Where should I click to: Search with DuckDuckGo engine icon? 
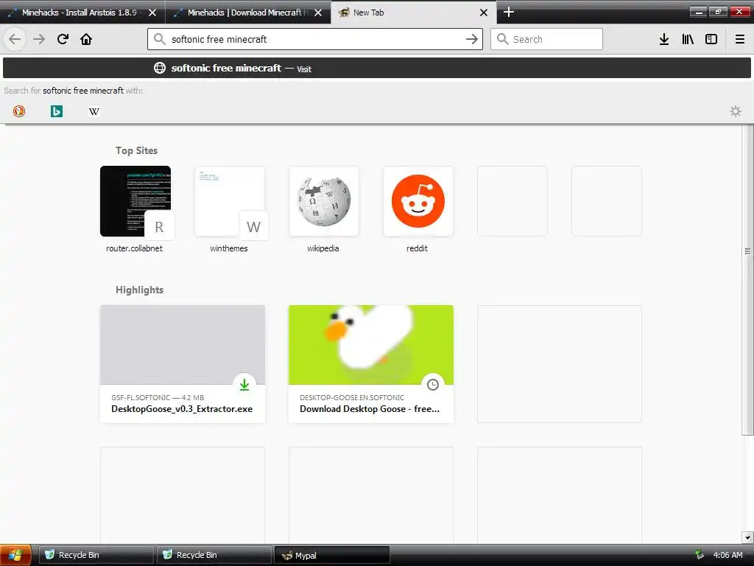pyautogui.click(x=19, y=111)
